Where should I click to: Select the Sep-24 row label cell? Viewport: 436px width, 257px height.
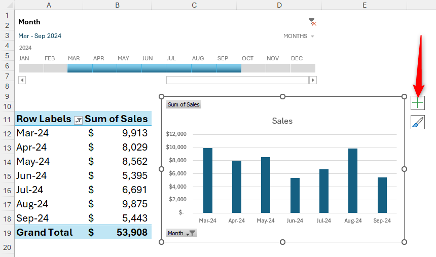(x=49, y=218)
